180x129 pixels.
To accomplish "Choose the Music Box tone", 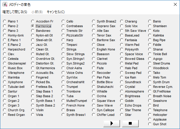I will click(x=5, y=68).
